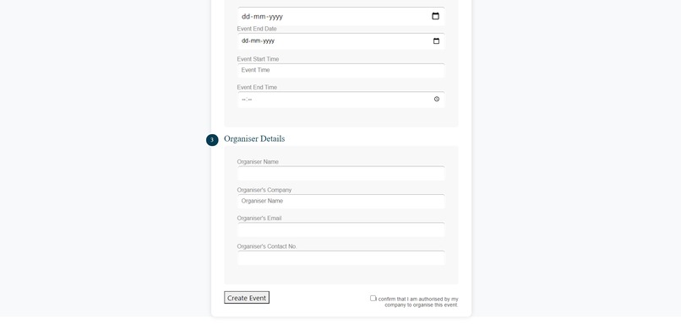Screen dimensions: 681x329
Task: Focus the topmost dd-mm-yyyy date field
Action: [341, 16]
